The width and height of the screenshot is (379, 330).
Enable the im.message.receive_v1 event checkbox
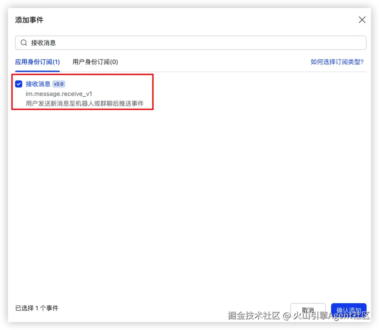(18, 84)
